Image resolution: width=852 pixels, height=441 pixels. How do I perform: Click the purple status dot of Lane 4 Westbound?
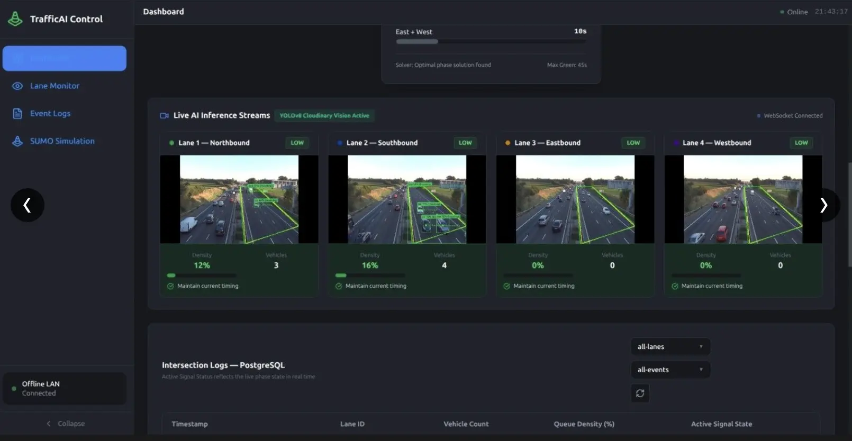coord(676,143)
